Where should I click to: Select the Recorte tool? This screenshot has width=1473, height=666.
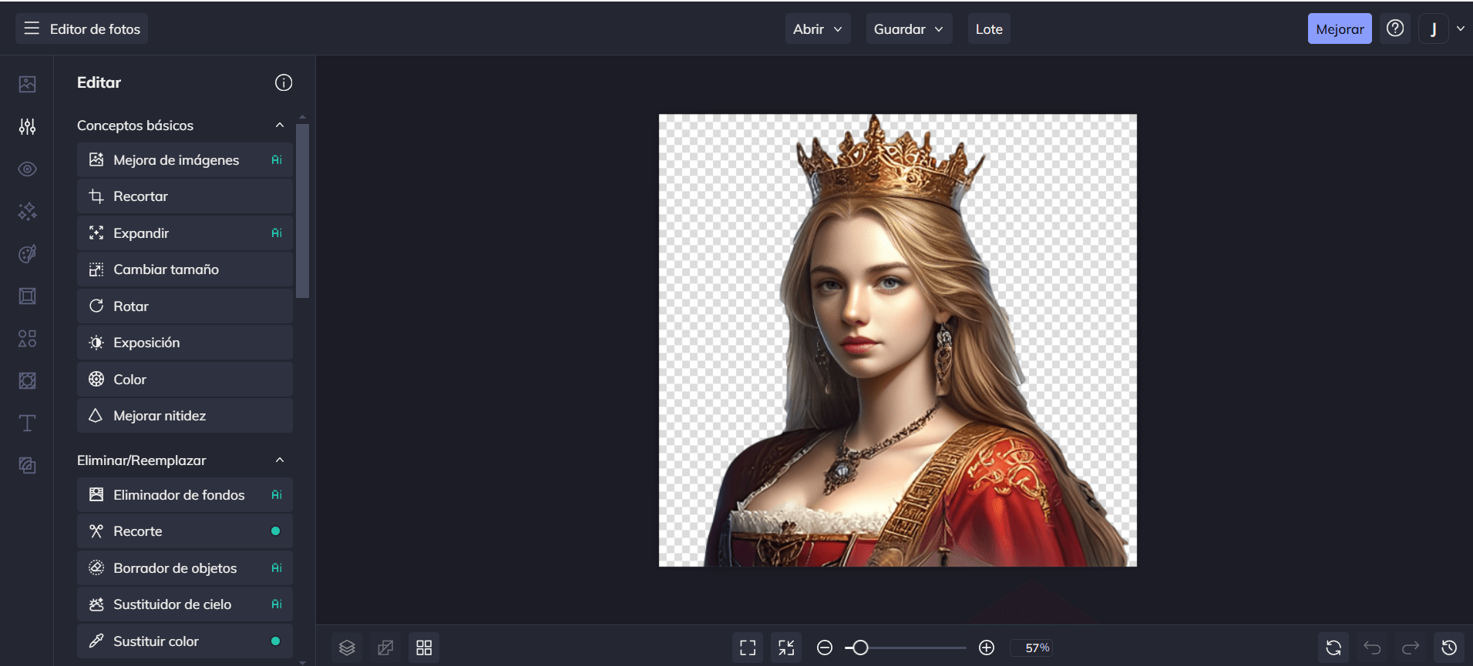[185, 531]
